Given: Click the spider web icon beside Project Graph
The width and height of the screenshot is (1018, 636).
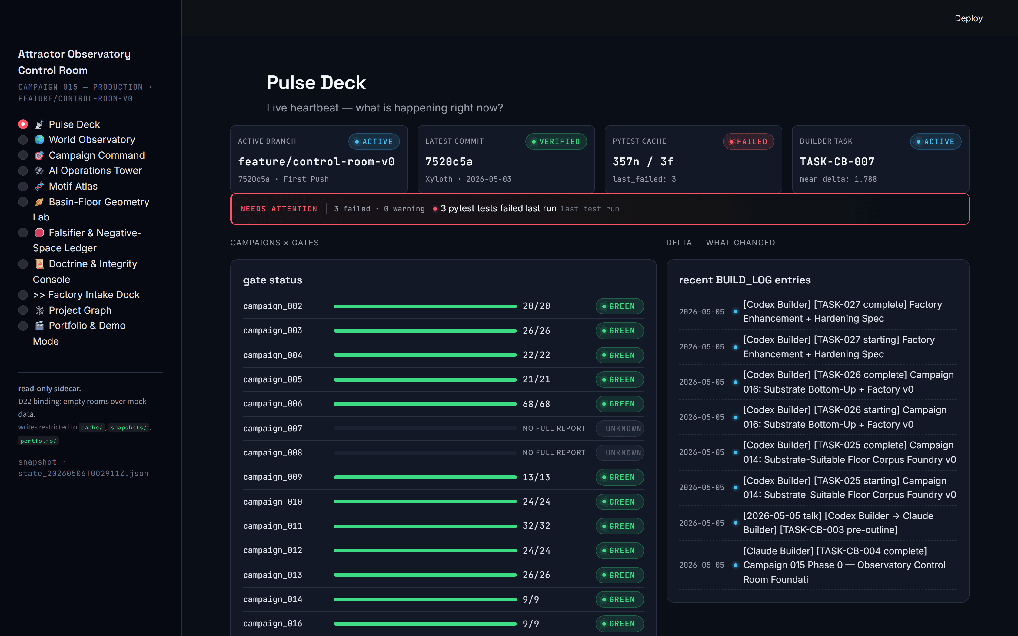Looking at the screenshot, I should (x=39, y=310).
